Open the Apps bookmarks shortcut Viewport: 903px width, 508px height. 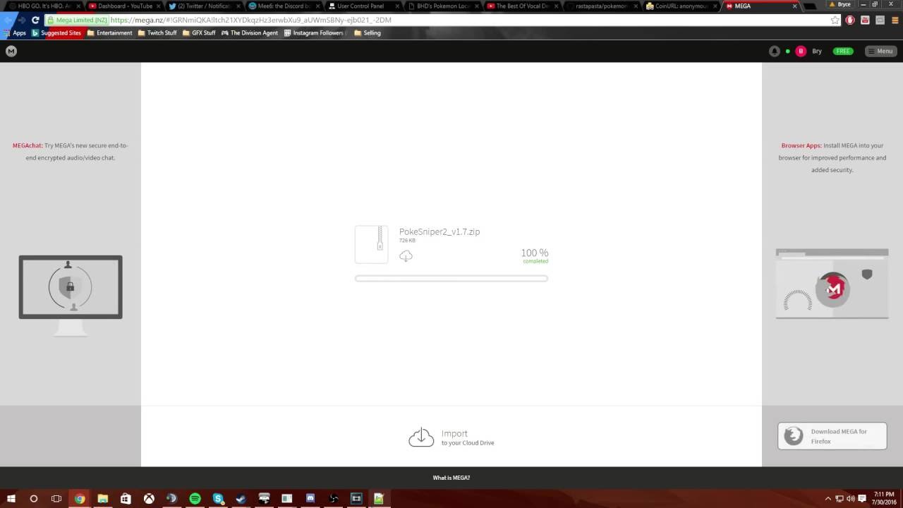[x=15, y=33]
